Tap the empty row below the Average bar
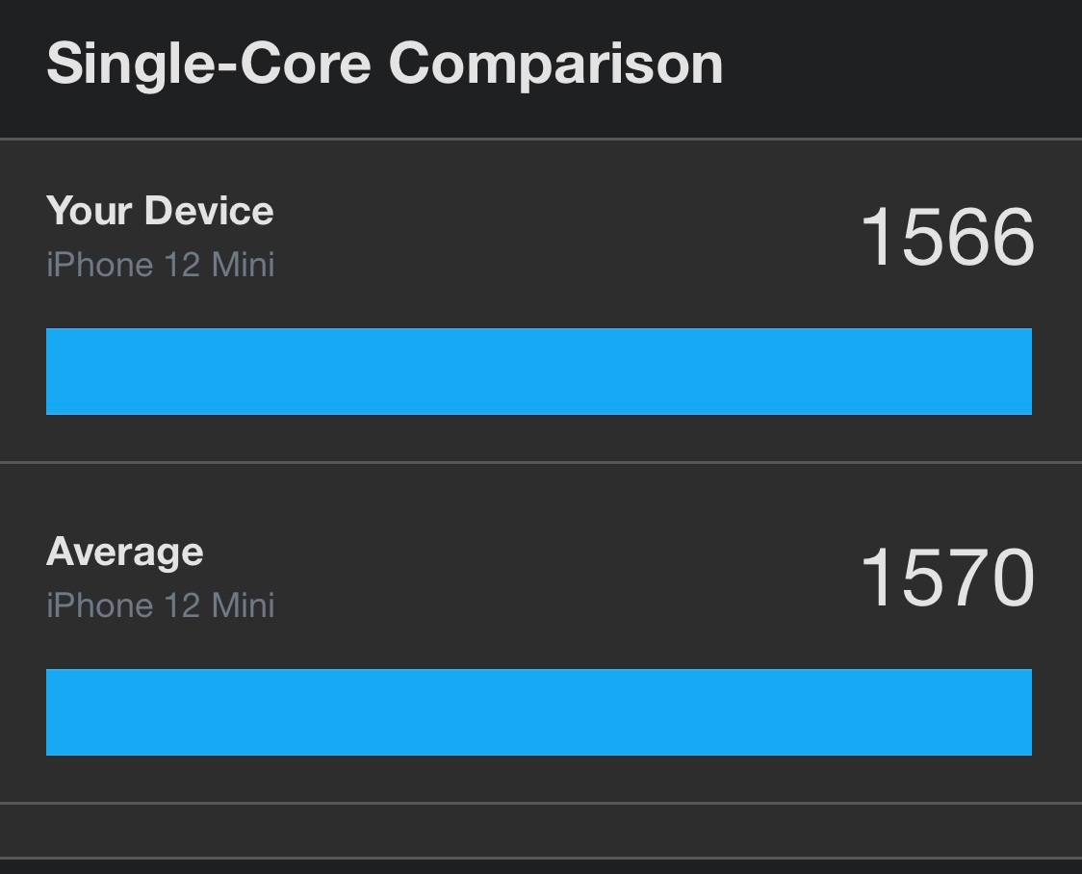 click(x=539, y=830)
